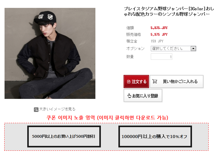Click the document icon on 注文する button
The height and width of the screenshot is (155, 215).
[x=129, y=82]
